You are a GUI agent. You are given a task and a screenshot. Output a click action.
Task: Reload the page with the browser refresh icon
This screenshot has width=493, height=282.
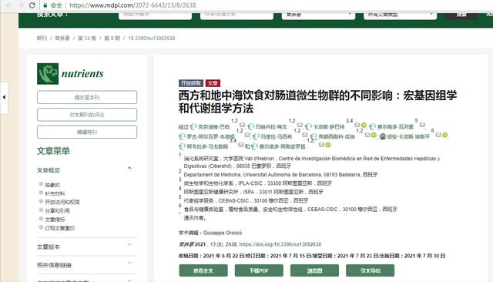(x=32, y=5)
